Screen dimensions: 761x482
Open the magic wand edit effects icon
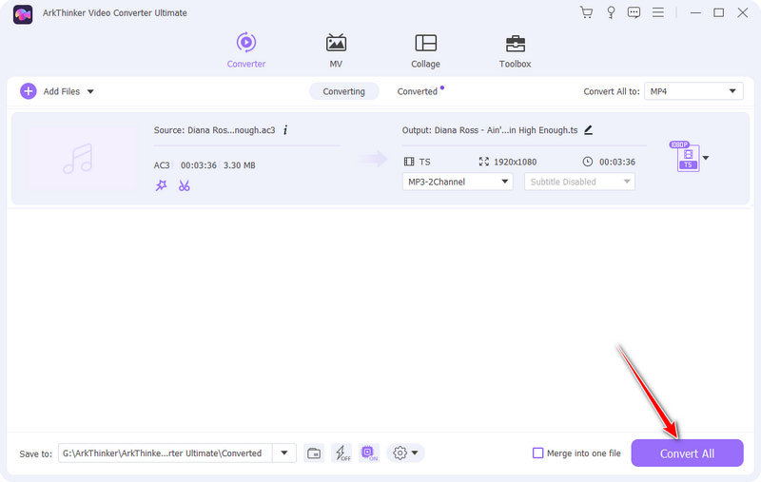tap(161, 185)
